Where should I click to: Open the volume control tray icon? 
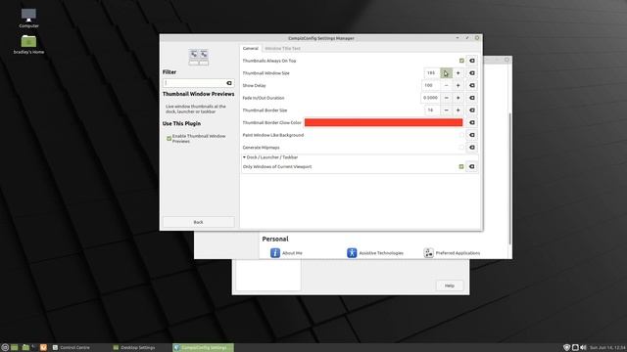click(x=584, y=348)
